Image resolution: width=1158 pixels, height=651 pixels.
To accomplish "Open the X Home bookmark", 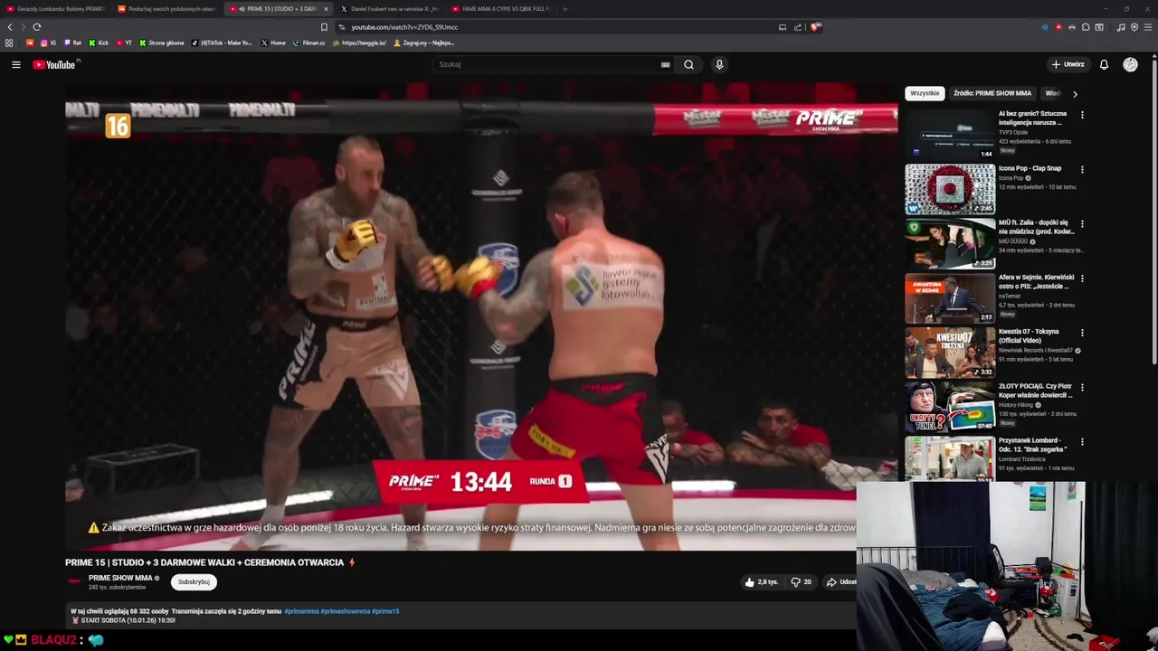I will tap(273, 42).
